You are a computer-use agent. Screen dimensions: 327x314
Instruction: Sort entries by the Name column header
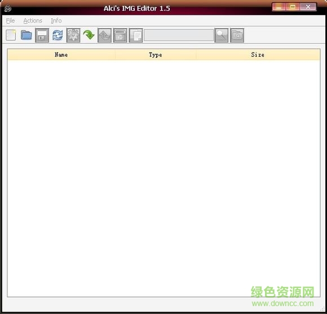pos(61,55)
